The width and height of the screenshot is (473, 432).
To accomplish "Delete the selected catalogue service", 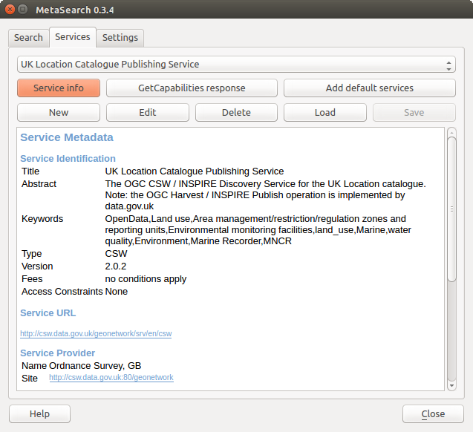I will [x=236, y=112].
